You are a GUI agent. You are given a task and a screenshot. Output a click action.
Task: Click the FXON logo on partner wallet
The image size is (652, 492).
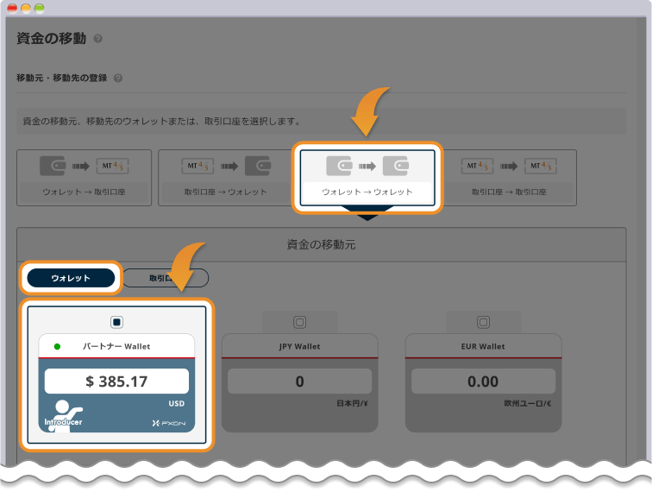169,423
